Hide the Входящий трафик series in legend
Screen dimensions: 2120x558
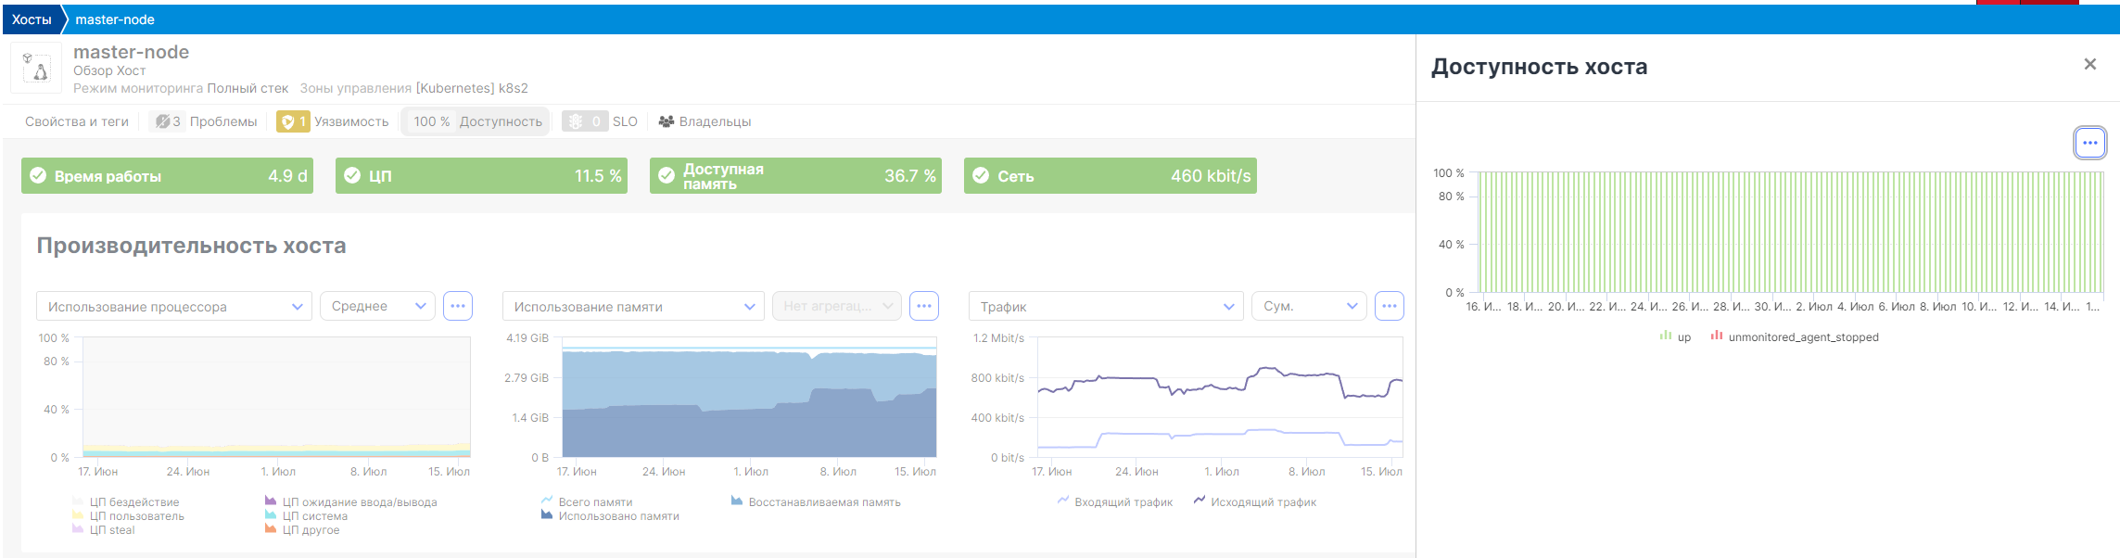point(1115,502)
